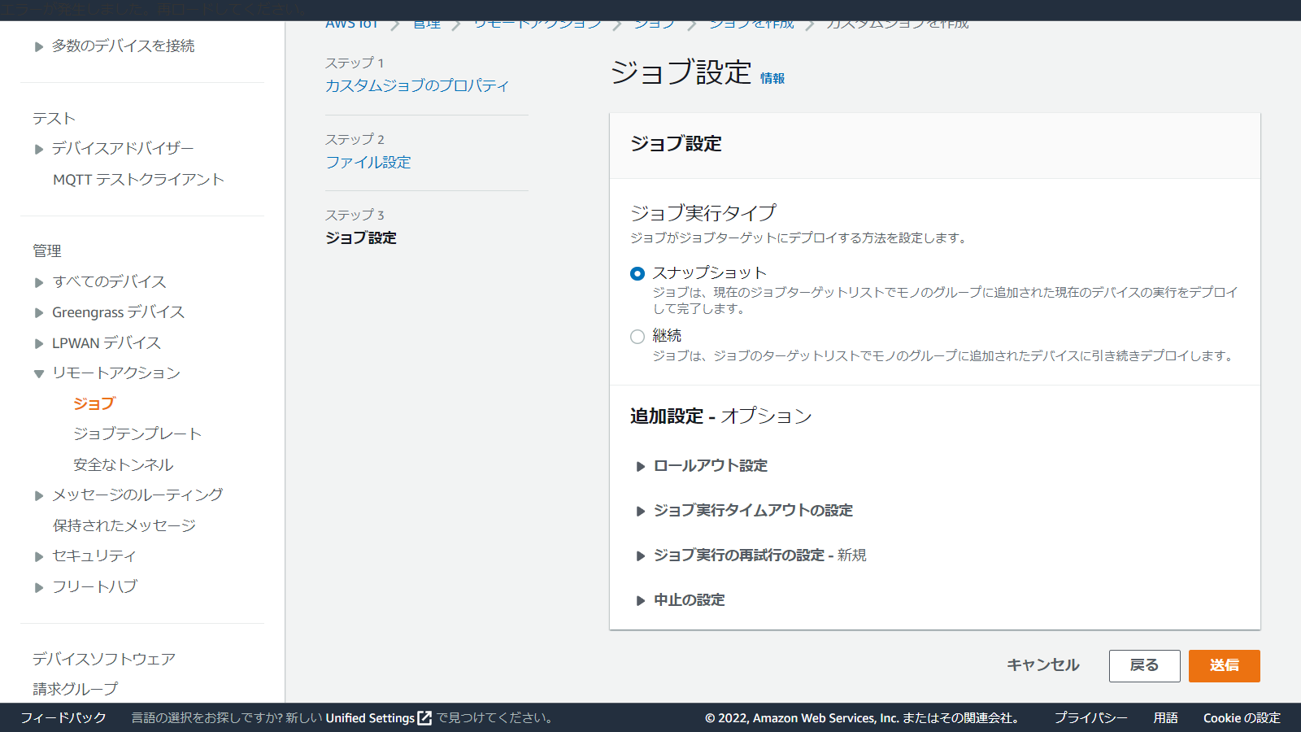This screenshot has width=1301, height=732.
Task: Expand ジョブ実行の再試行の設定 section
Action: tap(641, 556)
